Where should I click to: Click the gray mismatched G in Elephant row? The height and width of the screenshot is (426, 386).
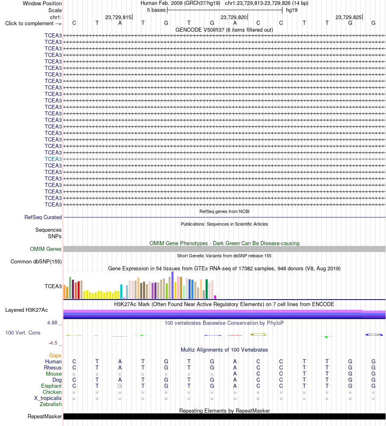pos(120,386)
